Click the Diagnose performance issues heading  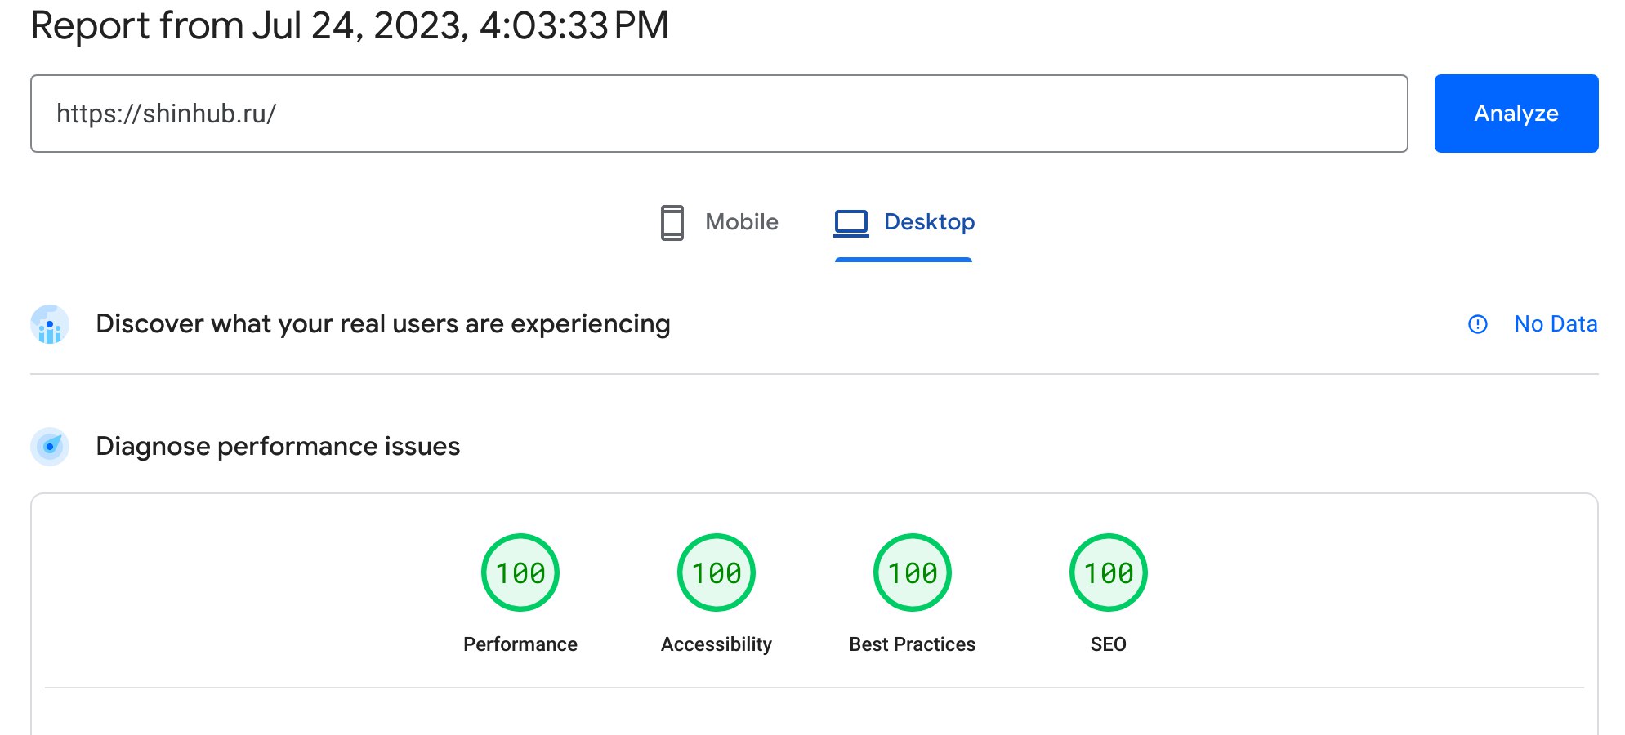[x=278, y=447]
